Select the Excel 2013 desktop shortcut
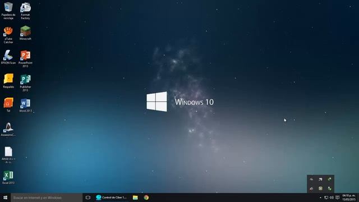Screen dimensions: 359x202 [8, 177]
